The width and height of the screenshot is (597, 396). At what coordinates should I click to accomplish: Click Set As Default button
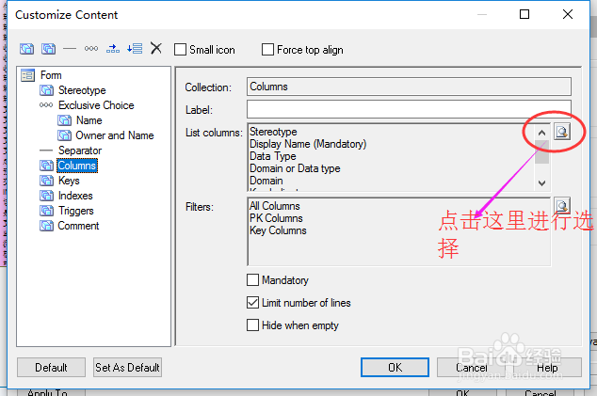127,368
